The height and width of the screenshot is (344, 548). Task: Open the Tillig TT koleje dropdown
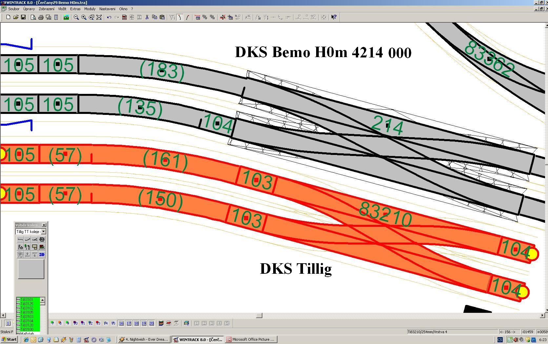pyautogui.click(x=44, y=232)
